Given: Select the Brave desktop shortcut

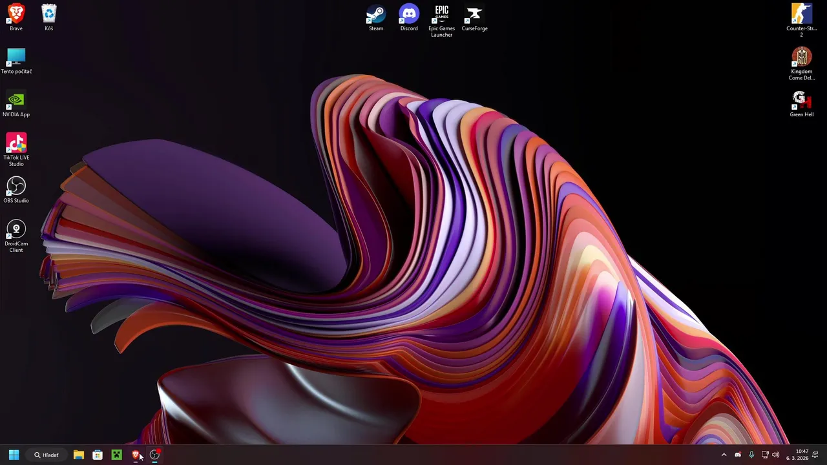Looking at the screenshot, I should coord(16,17).
